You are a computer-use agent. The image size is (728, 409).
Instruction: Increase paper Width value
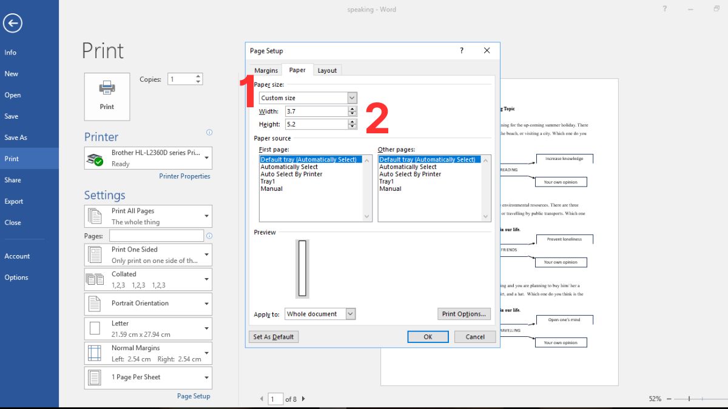(352, 109)
